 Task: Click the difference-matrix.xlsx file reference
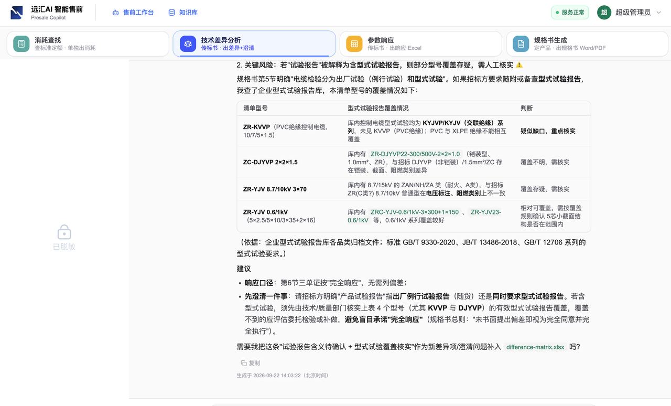[535, 347]
